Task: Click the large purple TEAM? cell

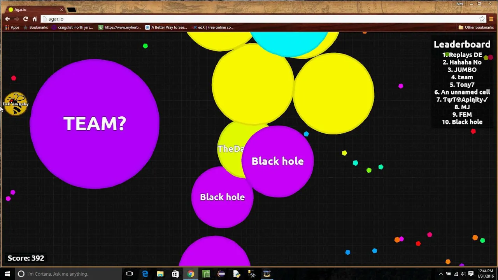Action: pyautogui.click(x=95, y=124)
